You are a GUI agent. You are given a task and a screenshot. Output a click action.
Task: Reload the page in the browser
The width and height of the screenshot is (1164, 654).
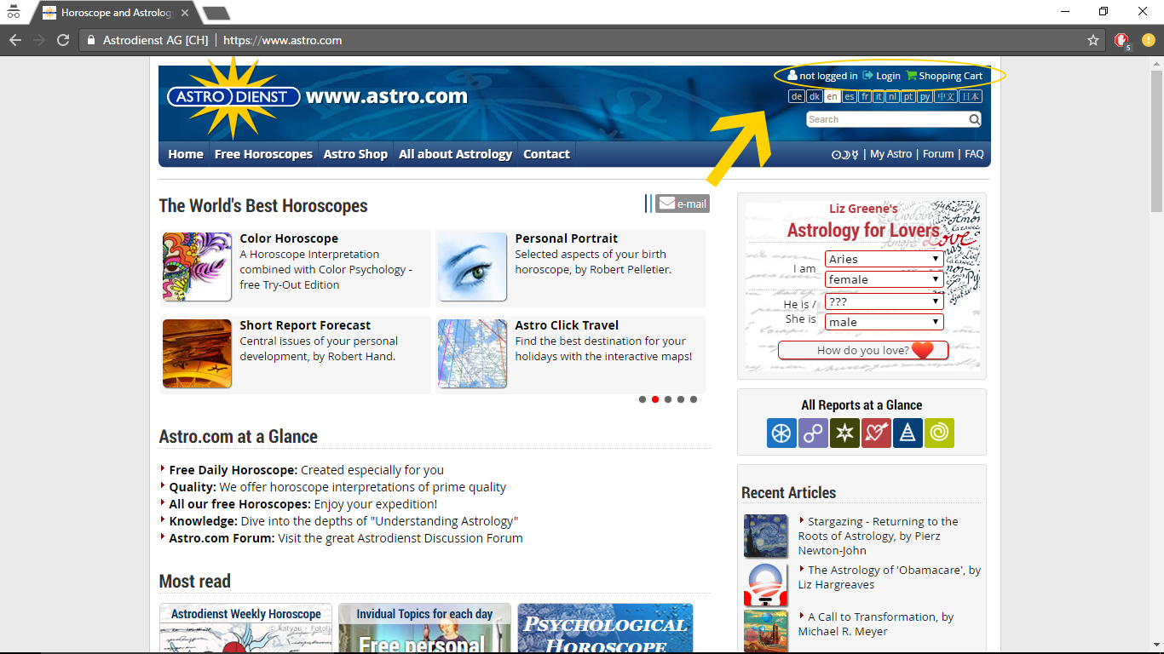[x=63, y=40]
